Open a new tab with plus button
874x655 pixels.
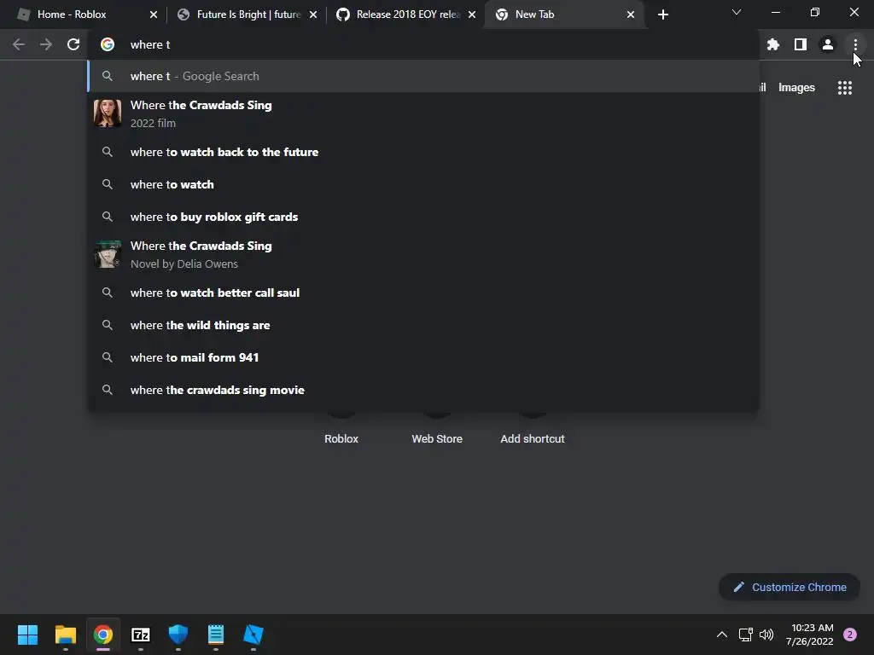tap(662, 14)
